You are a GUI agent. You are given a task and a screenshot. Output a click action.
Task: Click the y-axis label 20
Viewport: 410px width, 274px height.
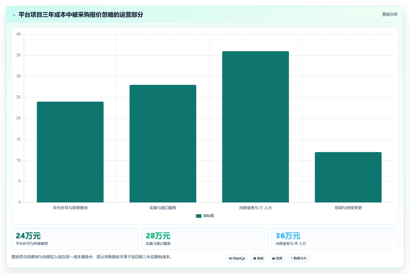[18, 118]
